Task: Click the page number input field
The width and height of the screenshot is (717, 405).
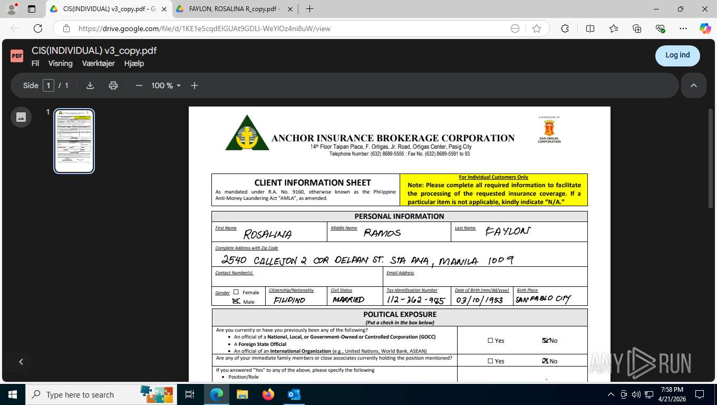Action: coord(49,85)
